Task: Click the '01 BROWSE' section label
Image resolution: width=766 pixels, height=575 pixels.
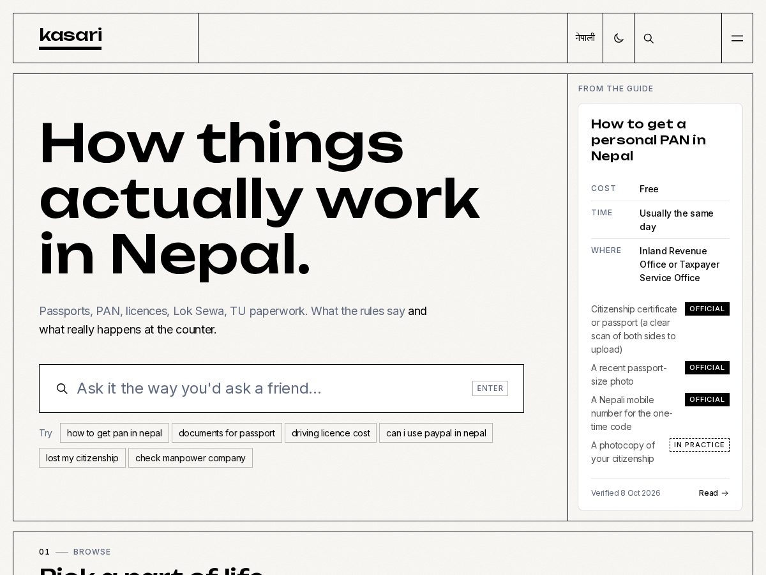Action: [x=75, y=552]
